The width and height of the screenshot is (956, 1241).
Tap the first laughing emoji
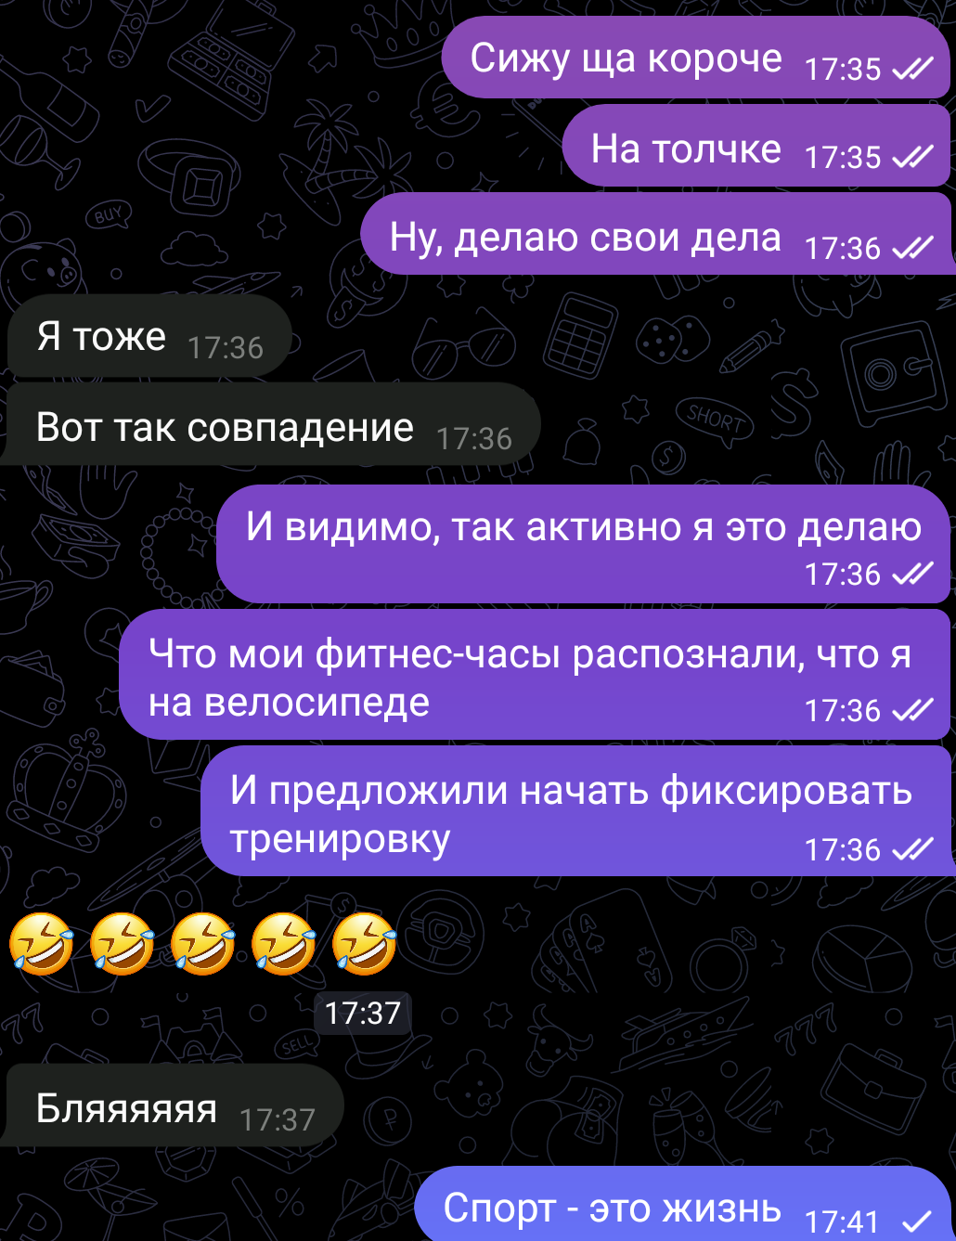click(42, 944)
